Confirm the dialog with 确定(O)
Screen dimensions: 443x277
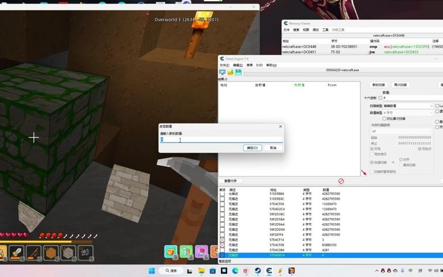(252, 148)
